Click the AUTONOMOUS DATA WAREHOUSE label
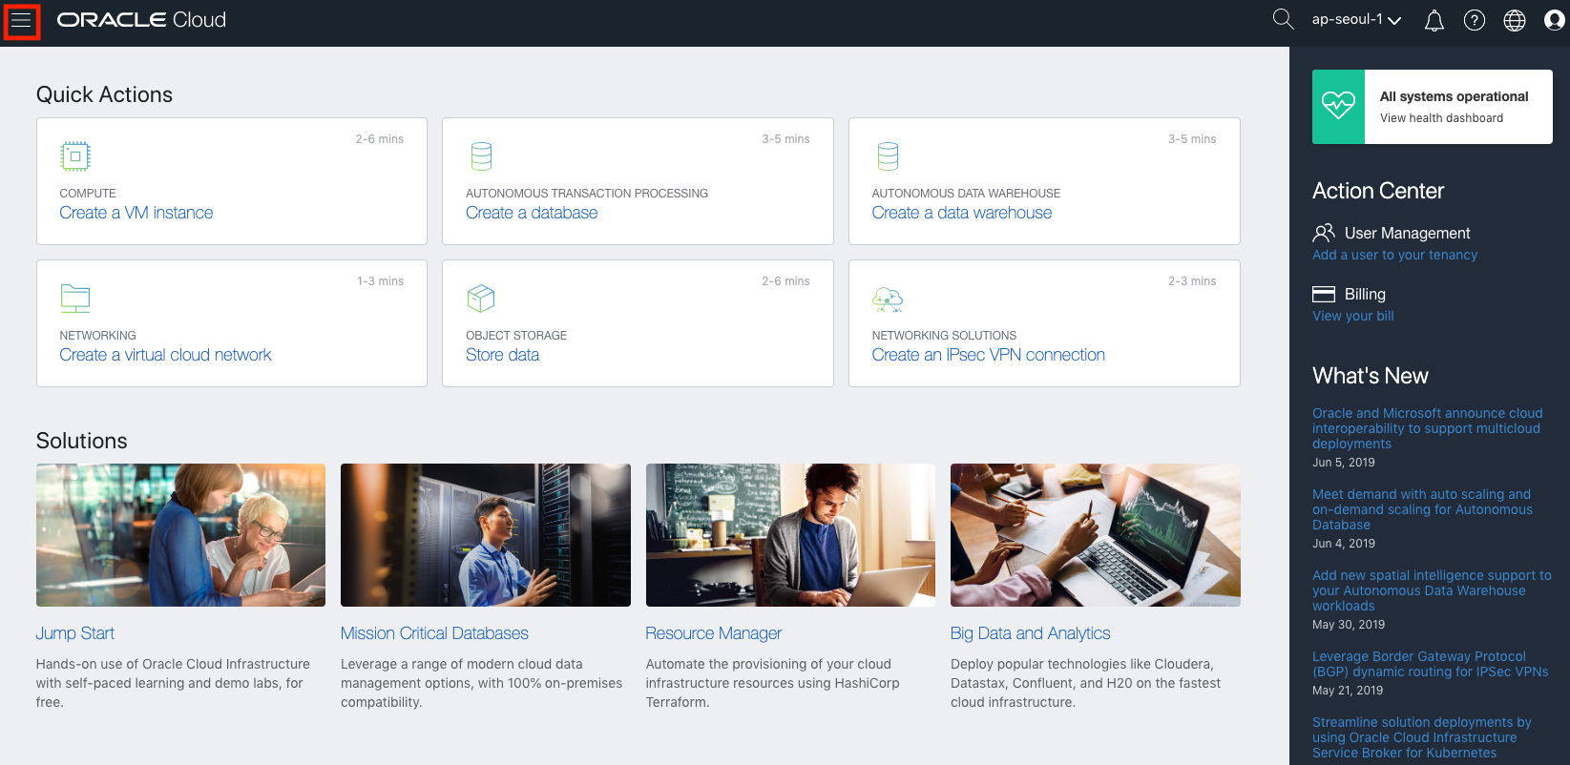 point(966,193)
